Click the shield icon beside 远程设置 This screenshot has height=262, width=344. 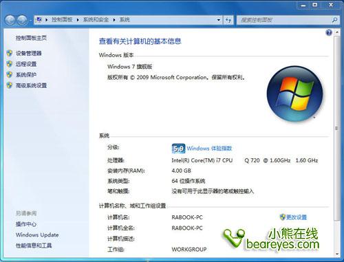[10, 64]
